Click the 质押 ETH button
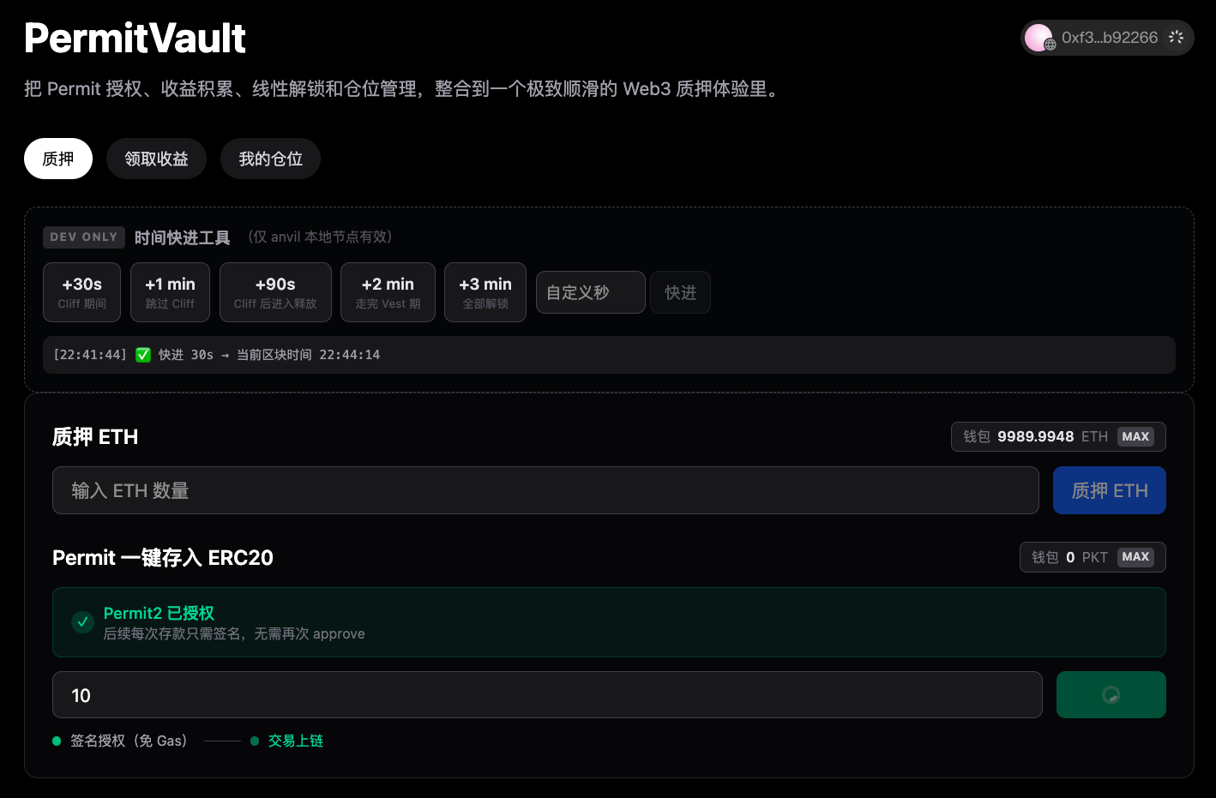Image resolution: width=1216 pixels, height=798 pixels. [x=1109, y=490]
